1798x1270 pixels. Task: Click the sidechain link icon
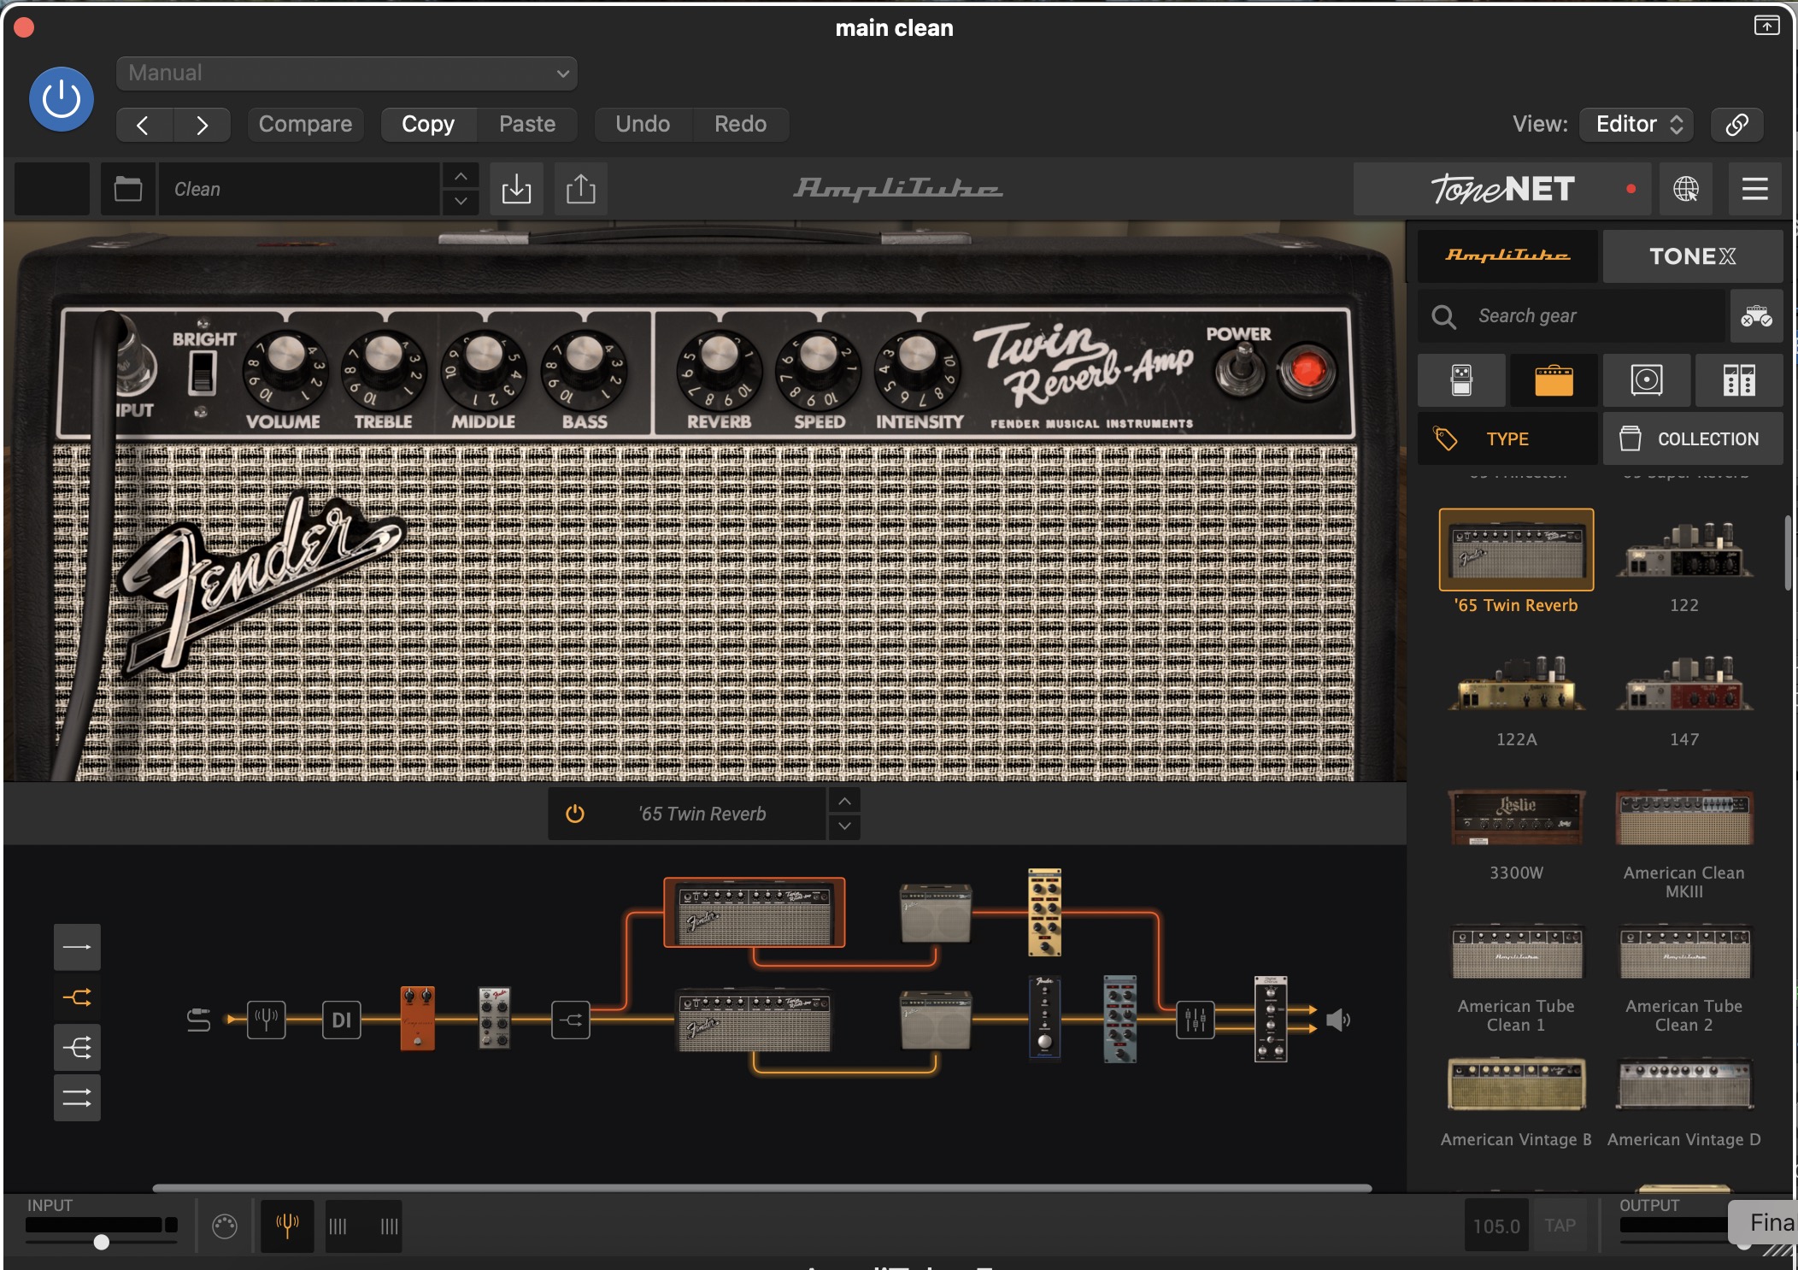click(1736, 125)
